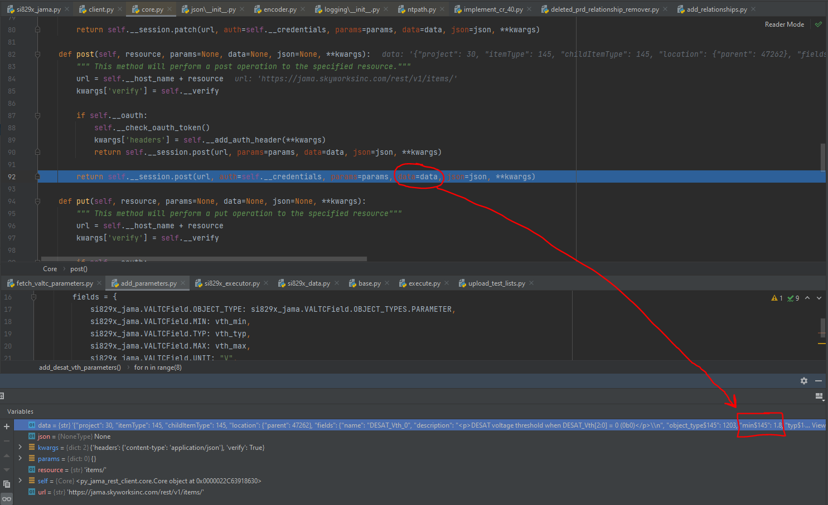Screen dimensions: 828x505
Task: Jump to previous highlighted error arrow
Action: (807, 298)
